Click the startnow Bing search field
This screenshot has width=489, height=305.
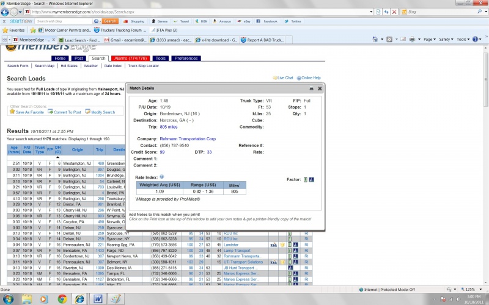pyautogui.click(x=63, y=21)
